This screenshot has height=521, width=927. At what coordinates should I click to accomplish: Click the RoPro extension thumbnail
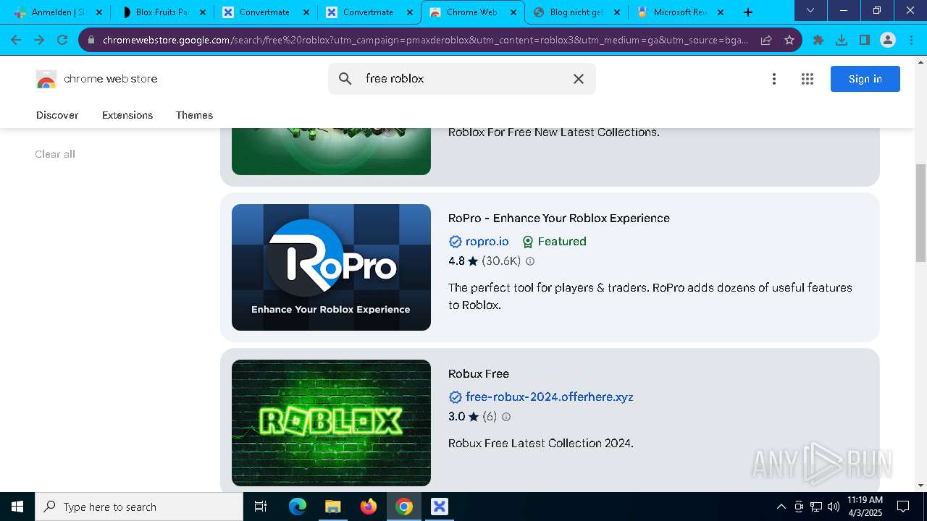point(331,267)
